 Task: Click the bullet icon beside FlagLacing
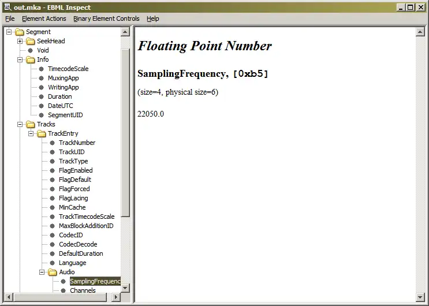coord(53,199)
